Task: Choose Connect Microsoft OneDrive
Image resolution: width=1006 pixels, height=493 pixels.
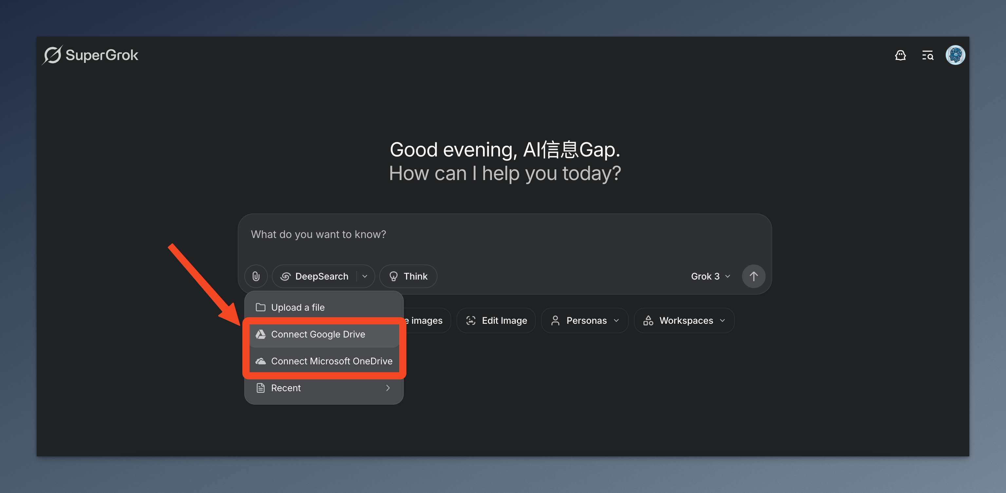Action: pyautogui.click(x=331, y=361)
